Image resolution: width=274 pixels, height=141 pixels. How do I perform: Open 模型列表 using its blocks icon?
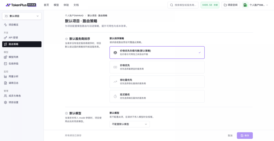pos(5,57)
